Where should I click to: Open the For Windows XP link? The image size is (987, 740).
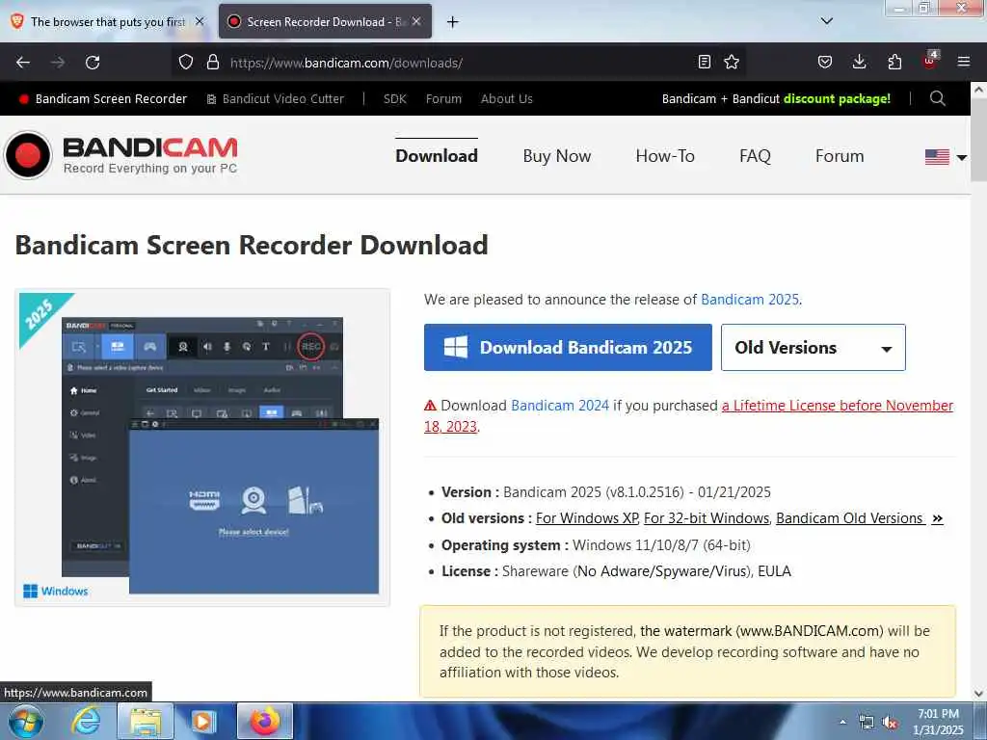tap(587, 517)
